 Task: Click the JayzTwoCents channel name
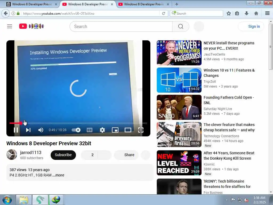point(214,54)
